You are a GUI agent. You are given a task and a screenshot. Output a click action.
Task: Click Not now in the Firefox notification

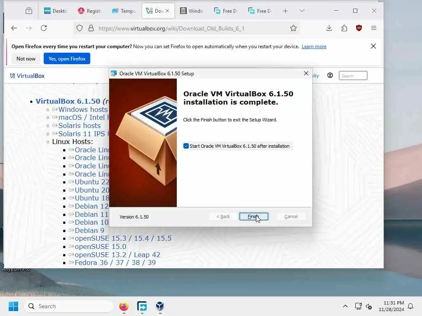26,58
